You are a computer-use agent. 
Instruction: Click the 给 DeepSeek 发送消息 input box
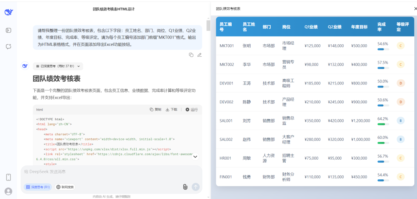[112, 172]
